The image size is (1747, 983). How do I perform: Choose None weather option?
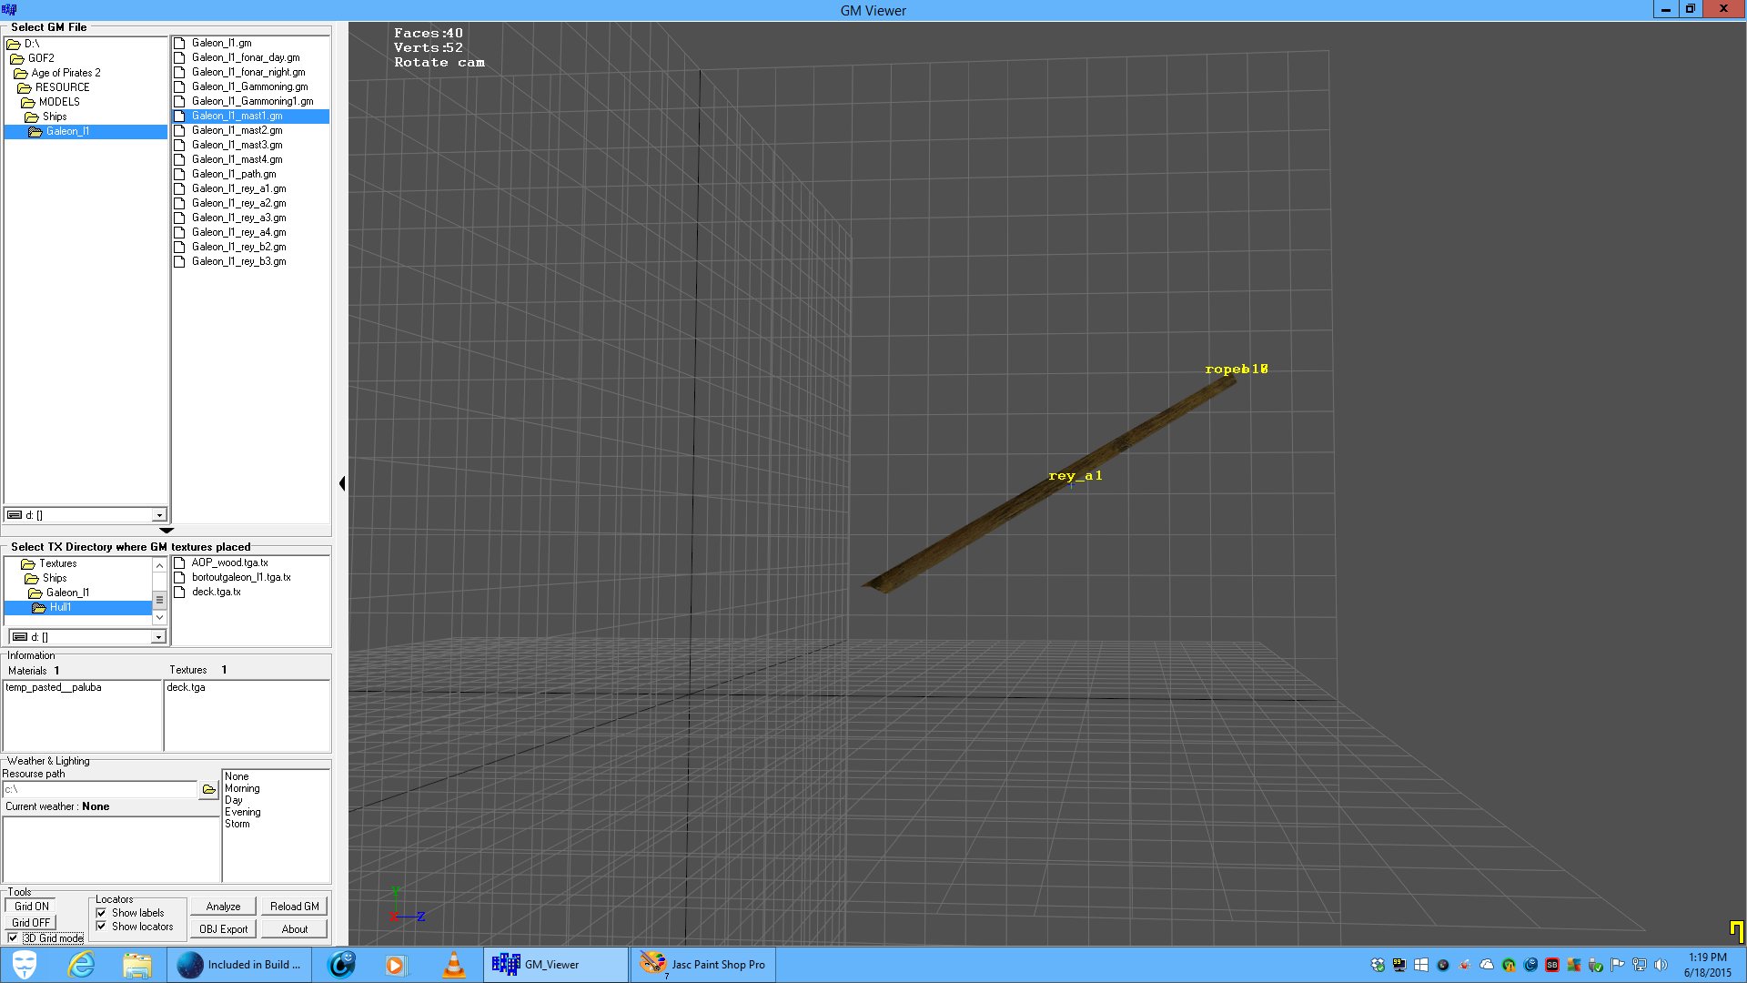[237, 776]
